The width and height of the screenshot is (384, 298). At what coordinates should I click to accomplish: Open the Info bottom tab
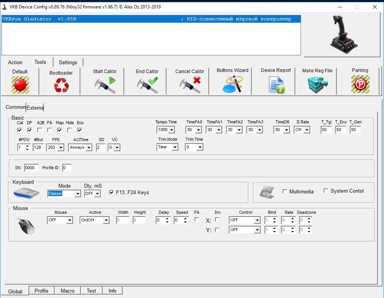[x=112, y=291]
